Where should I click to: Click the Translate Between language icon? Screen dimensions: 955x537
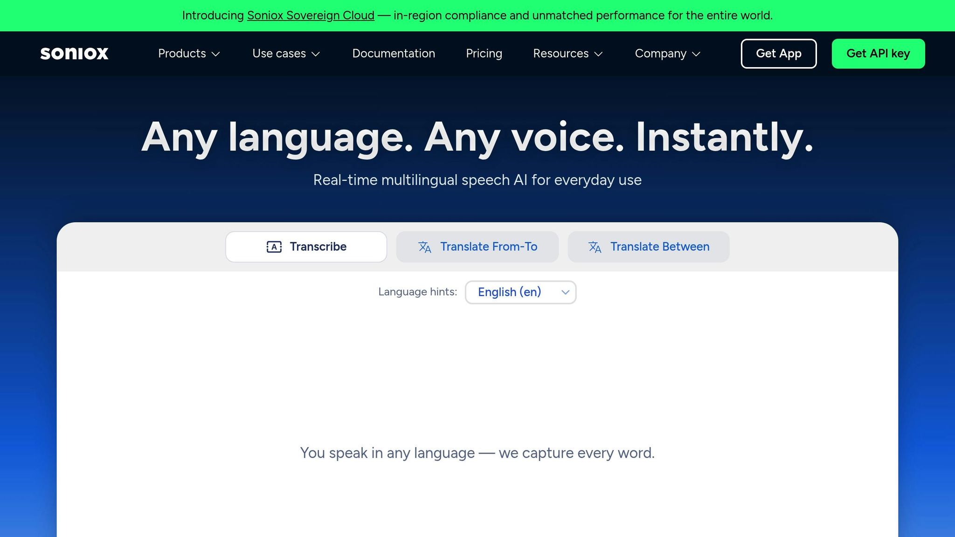pyautogui.click(x=595, y=247)
